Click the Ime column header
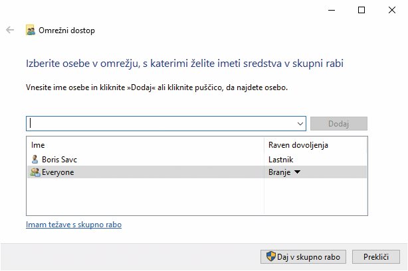This screenshot has height=271, width=408. [38, 145]
